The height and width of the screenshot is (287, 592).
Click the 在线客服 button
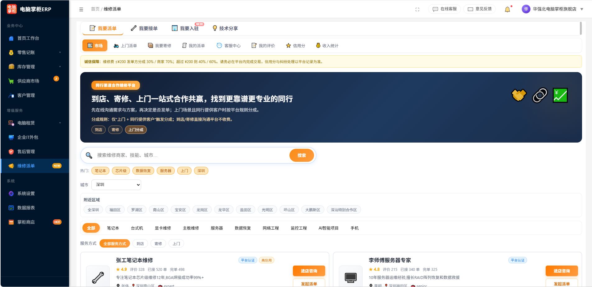pos(445,9)
